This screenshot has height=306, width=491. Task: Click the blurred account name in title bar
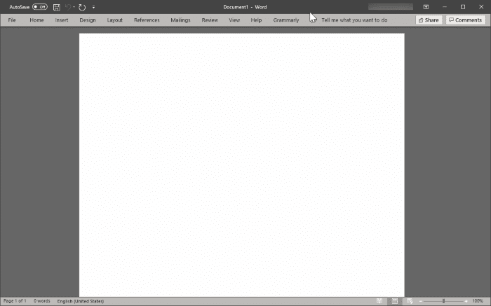click(391, 7)
